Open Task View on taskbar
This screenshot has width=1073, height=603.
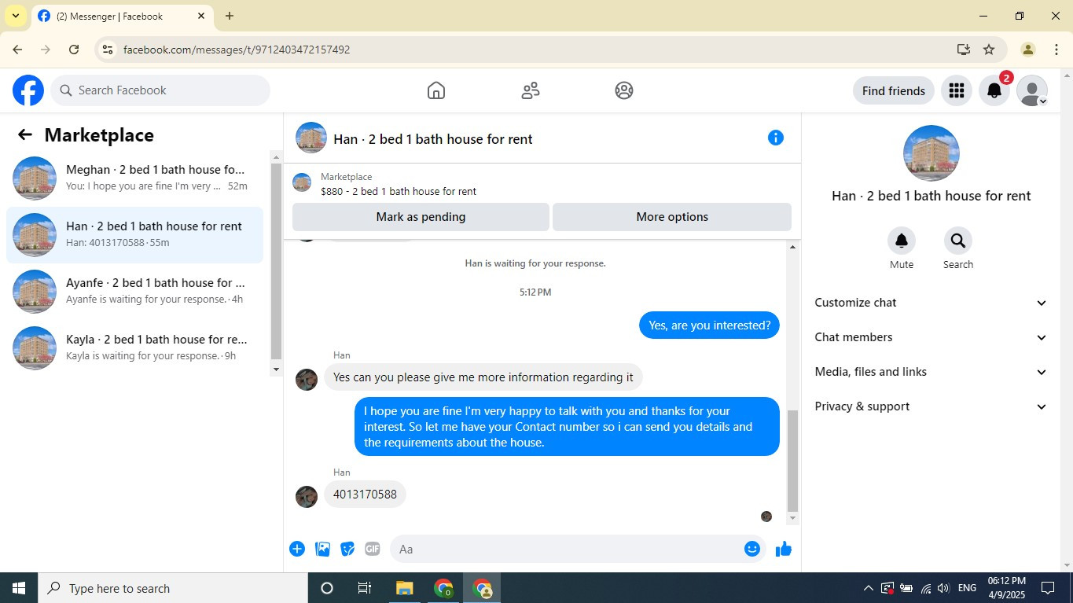tap(365, 588)
